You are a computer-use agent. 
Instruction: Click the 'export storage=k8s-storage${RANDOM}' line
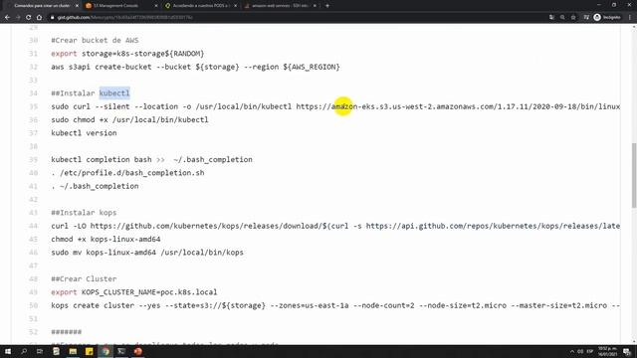point(127,54)
